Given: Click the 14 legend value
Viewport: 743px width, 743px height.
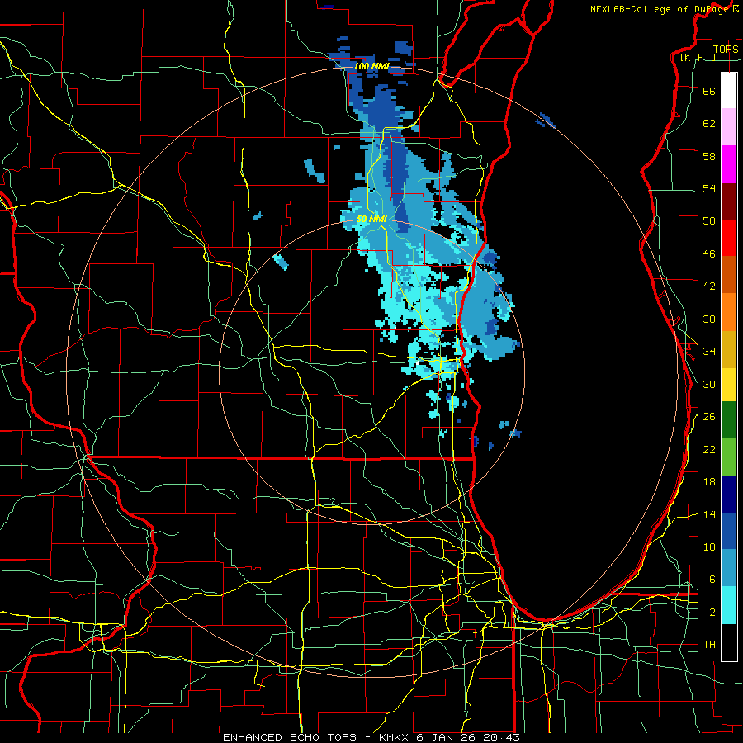Looking at the screenshot, I should pos(709,514).
